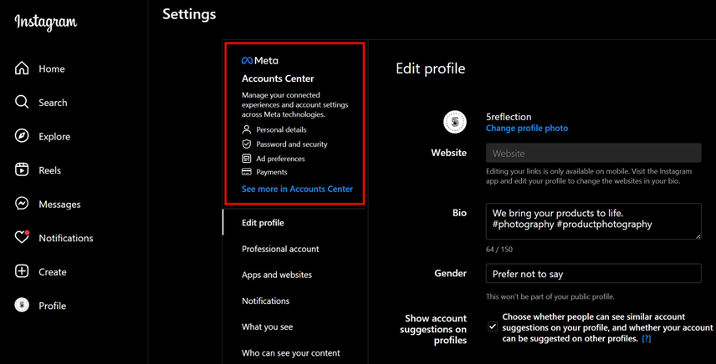Click Personal details text in Accounts Center
The image size is (716, 364).
click(281, 130)
